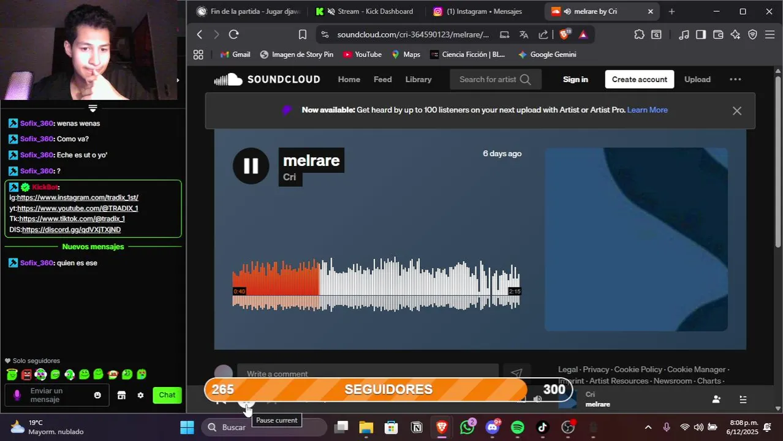This screenshot has height=441, width=783.
Task: Click the Create account button
Action: pyautogui.click(x=640, y=80)
